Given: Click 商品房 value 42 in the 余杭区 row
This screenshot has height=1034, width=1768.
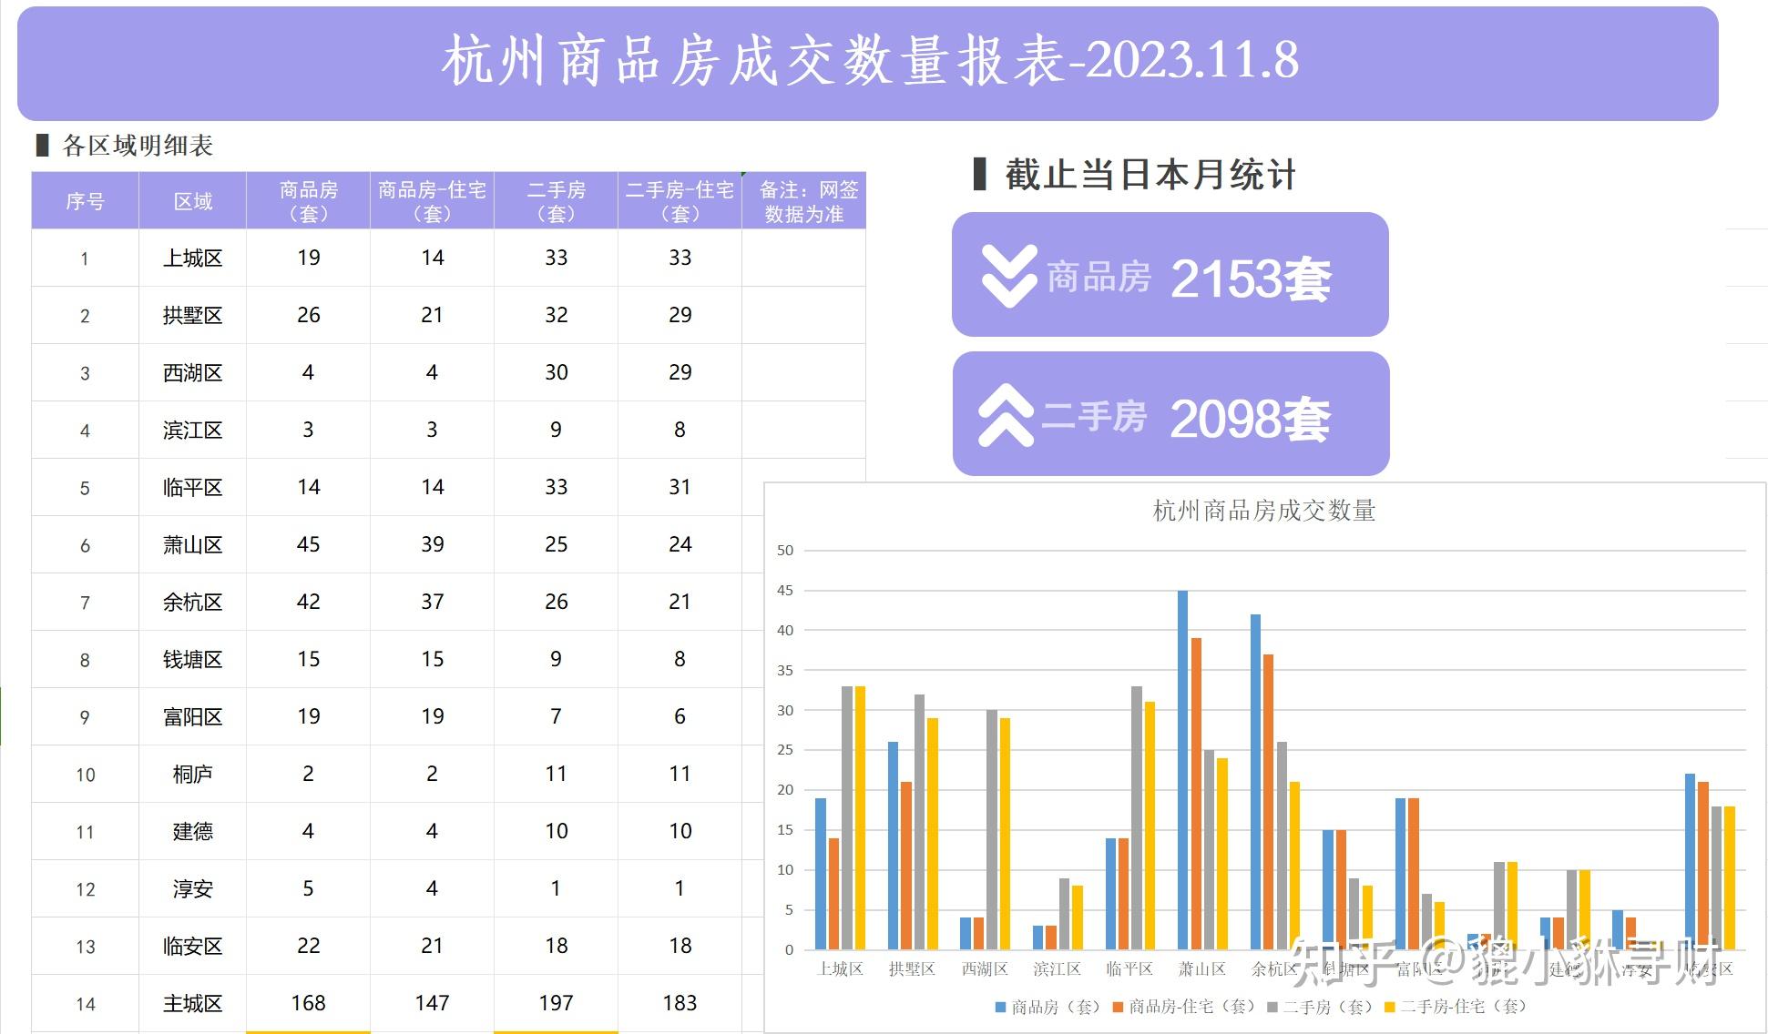Looking at the screenshot, I should (x=309, y=602).
